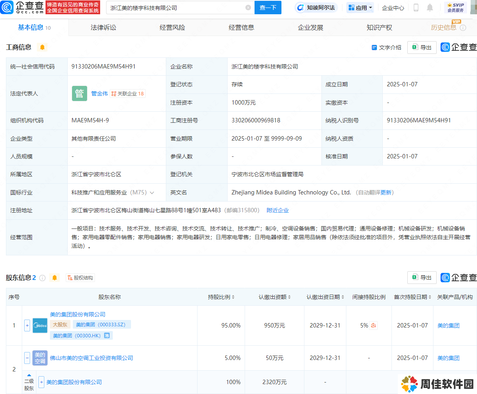Viewport: 477px width, 394px height.
Task: Collapse 二级股东 arrow
Action: (29, 375)
